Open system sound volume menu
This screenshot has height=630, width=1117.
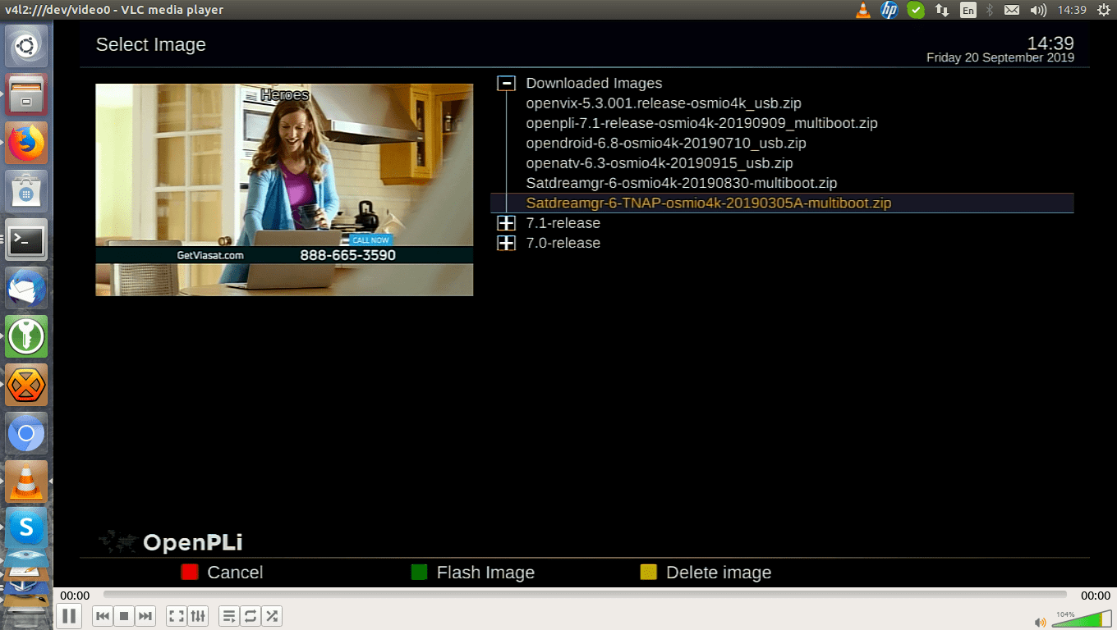1038,10
